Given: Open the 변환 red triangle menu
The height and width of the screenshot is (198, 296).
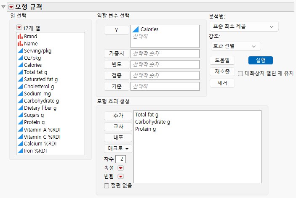Looking at the screenshot, I should point(120,177).
